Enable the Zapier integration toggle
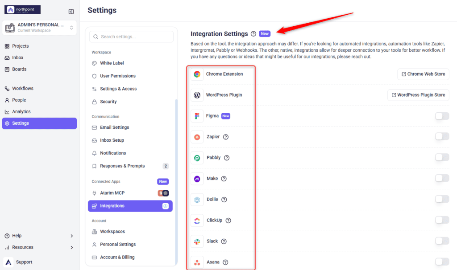Viewport: 457px width, 270px height. [x=442, y=136]
